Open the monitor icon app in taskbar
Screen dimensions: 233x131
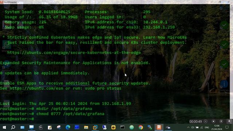point(32,127)
